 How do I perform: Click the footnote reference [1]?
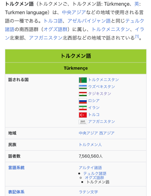pyautogui.click(x=137, y=36)
